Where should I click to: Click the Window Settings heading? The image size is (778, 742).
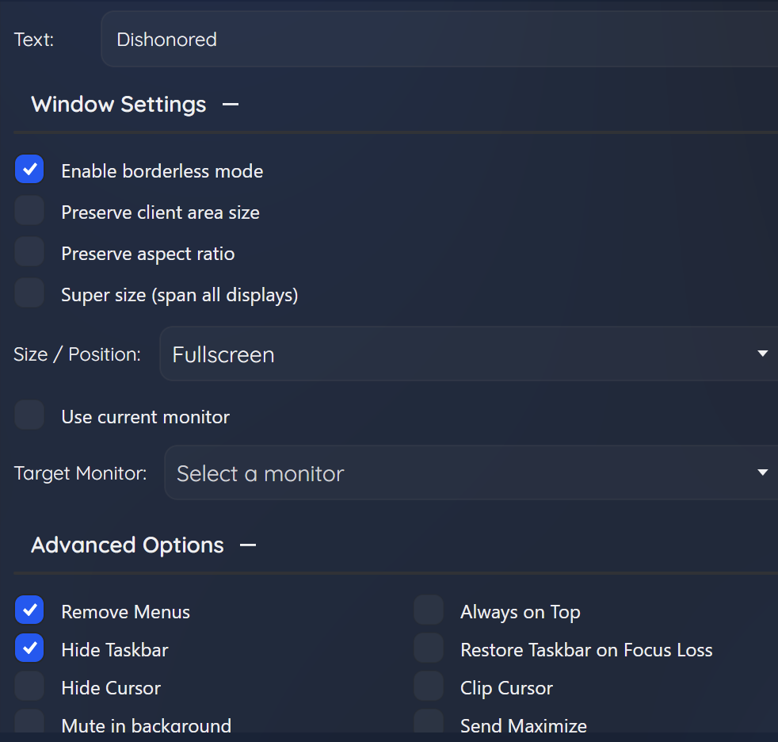click(119, 105)
